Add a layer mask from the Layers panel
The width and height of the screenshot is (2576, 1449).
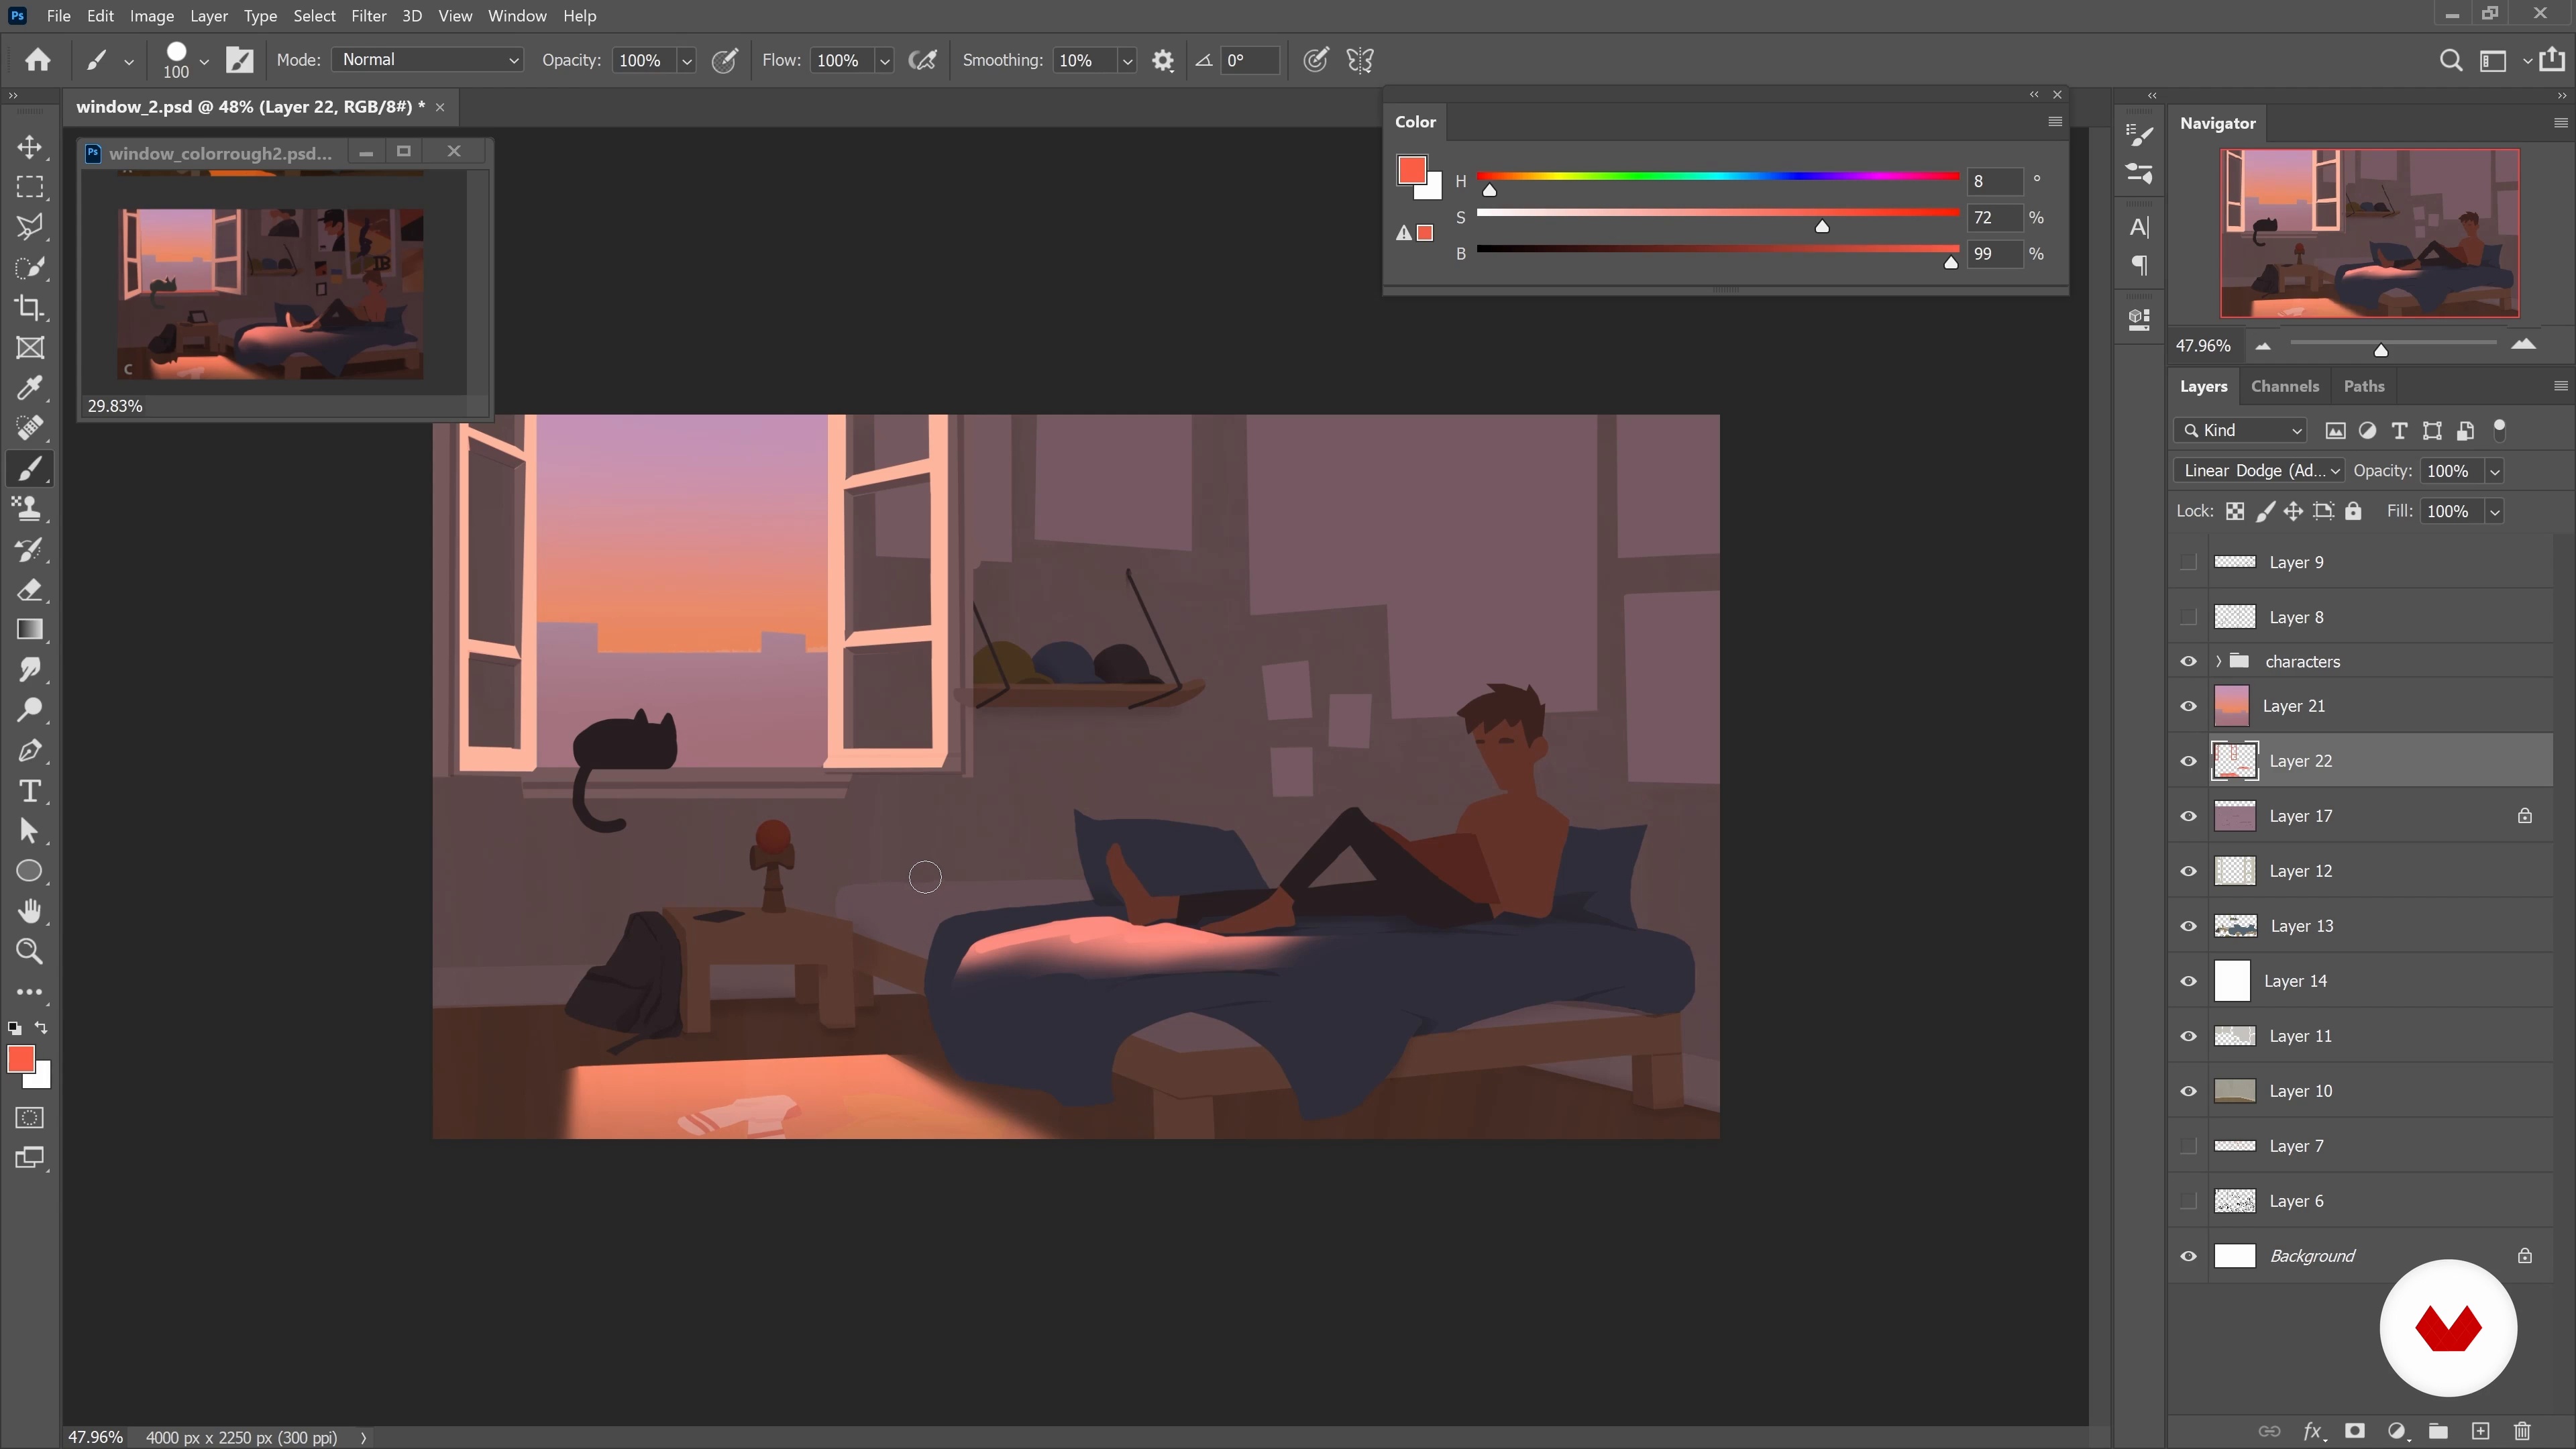click(2355, 1431)
